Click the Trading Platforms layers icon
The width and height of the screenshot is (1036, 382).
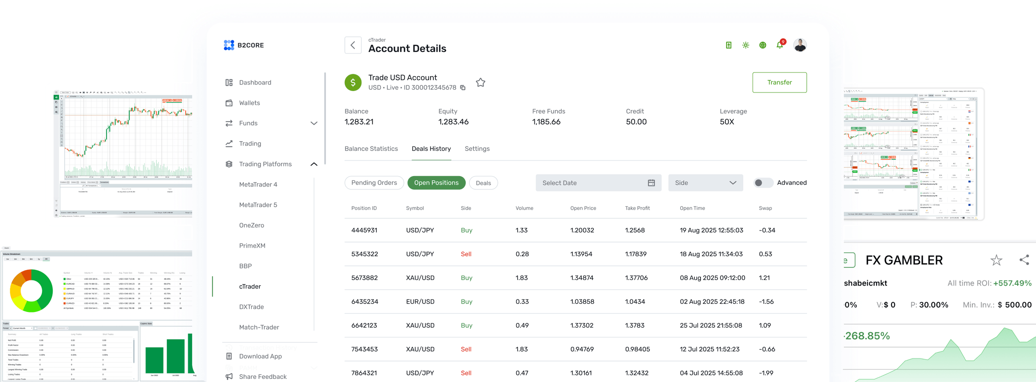229,164
